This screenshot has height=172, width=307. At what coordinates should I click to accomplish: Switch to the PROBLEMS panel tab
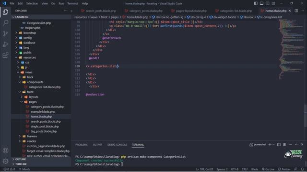click(x=82, y=145)
